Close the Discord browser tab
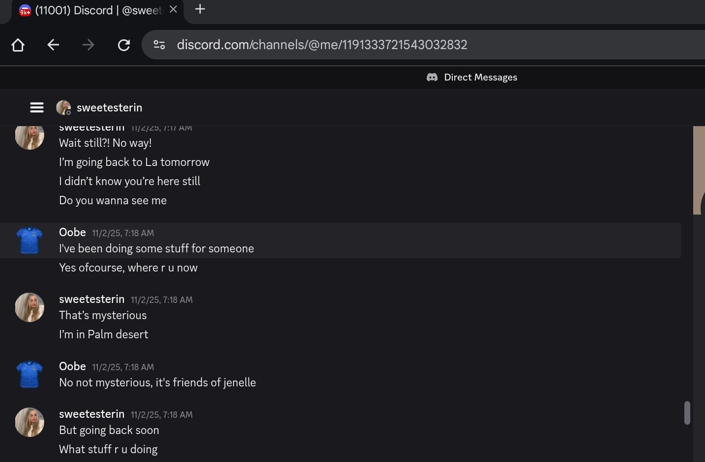This screenshot has height=462, width=705. point(173,9)
